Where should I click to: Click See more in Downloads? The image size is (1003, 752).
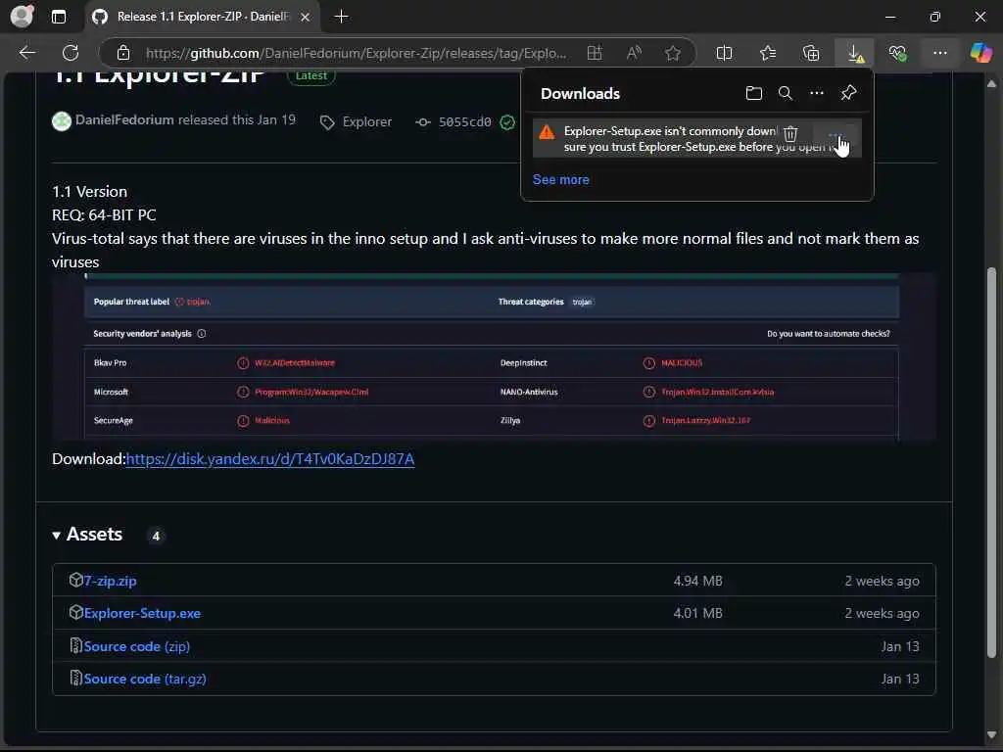[x=561, y=180]
